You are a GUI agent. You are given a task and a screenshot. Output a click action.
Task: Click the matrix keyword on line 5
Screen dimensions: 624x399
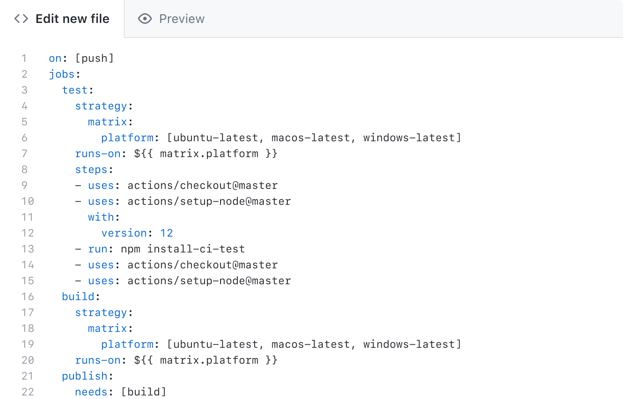point(107,121)
